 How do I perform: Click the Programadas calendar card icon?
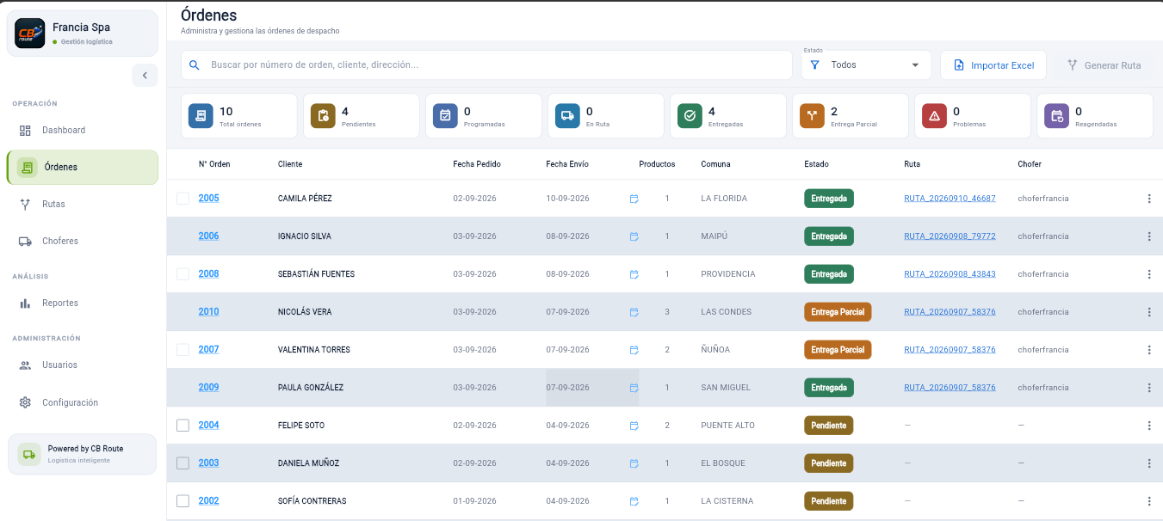(445, 116)
